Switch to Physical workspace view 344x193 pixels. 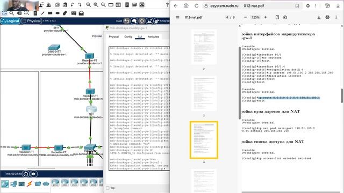(x=32, y=21)
